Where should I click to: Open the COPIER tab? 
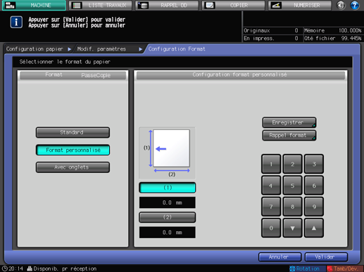(x=234, y=5)
